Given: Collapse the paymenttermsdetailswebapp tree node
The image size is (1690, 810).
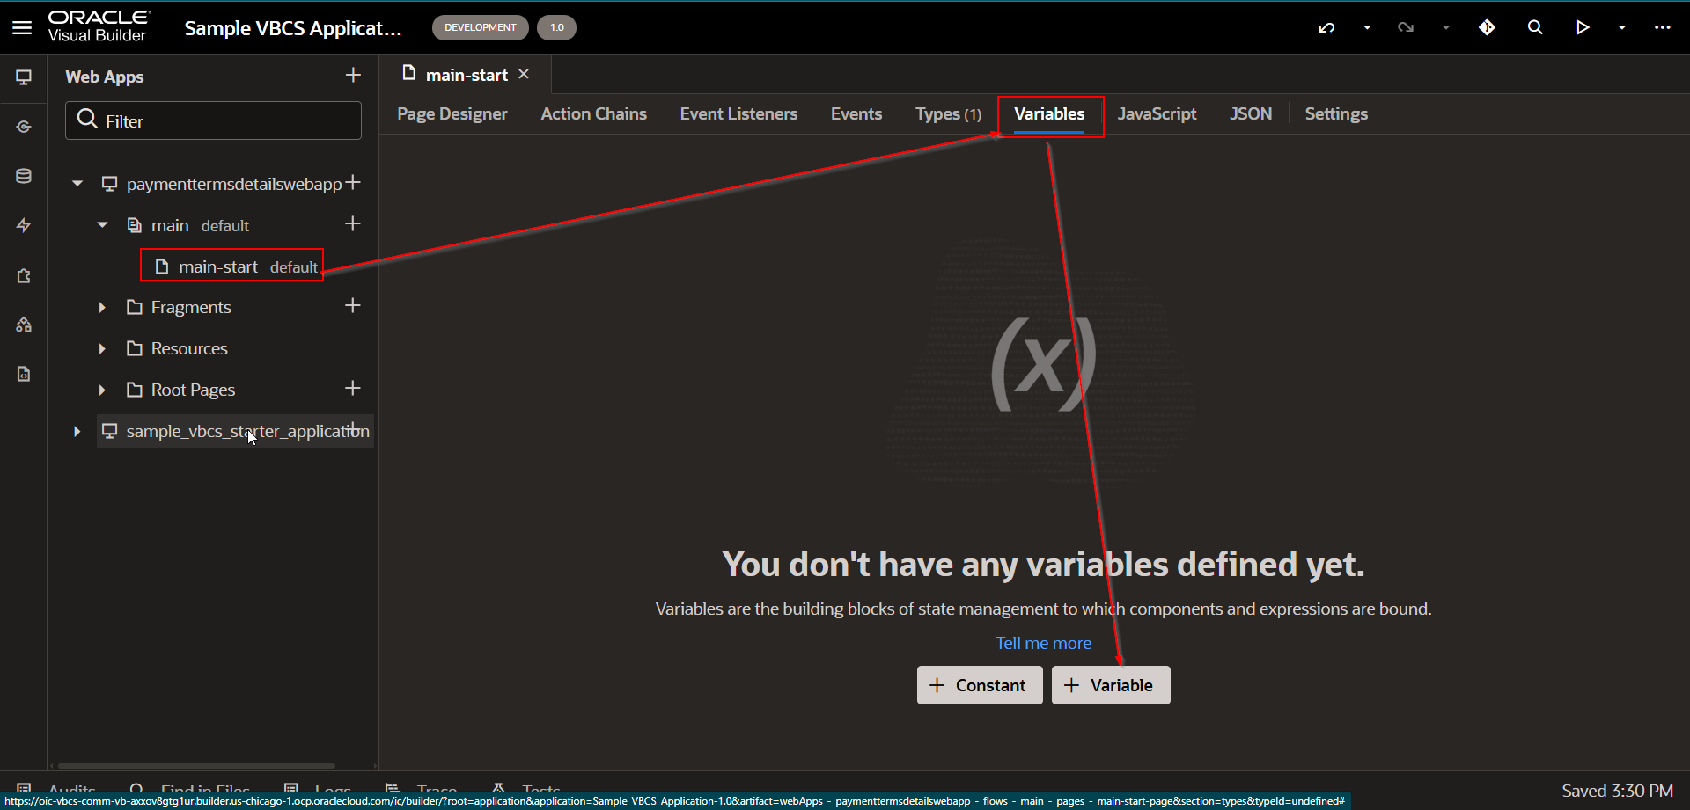Looking at the screenshot, I should pos(77,184).
